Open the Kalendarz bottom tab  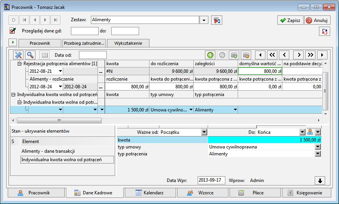coord(151,193)
